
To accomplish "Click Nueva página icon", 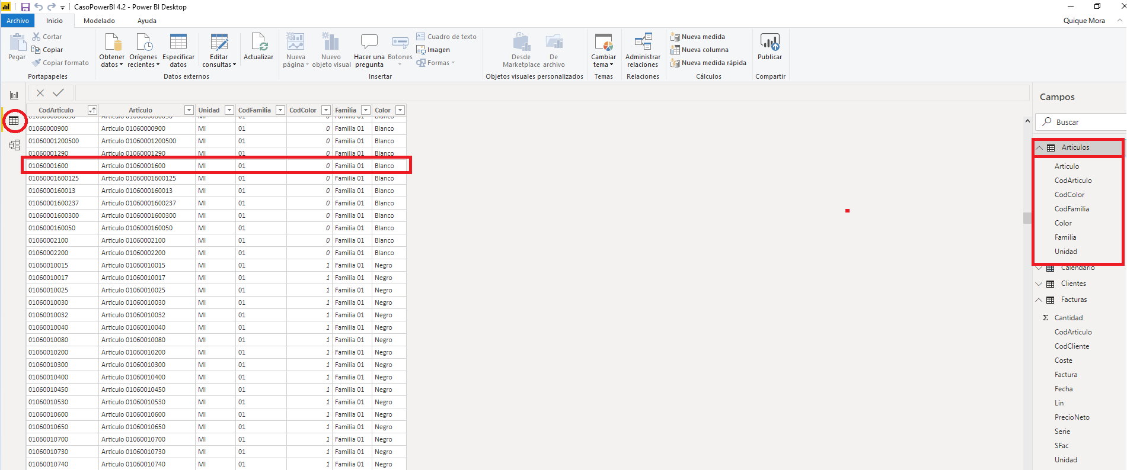I will 295,41.
